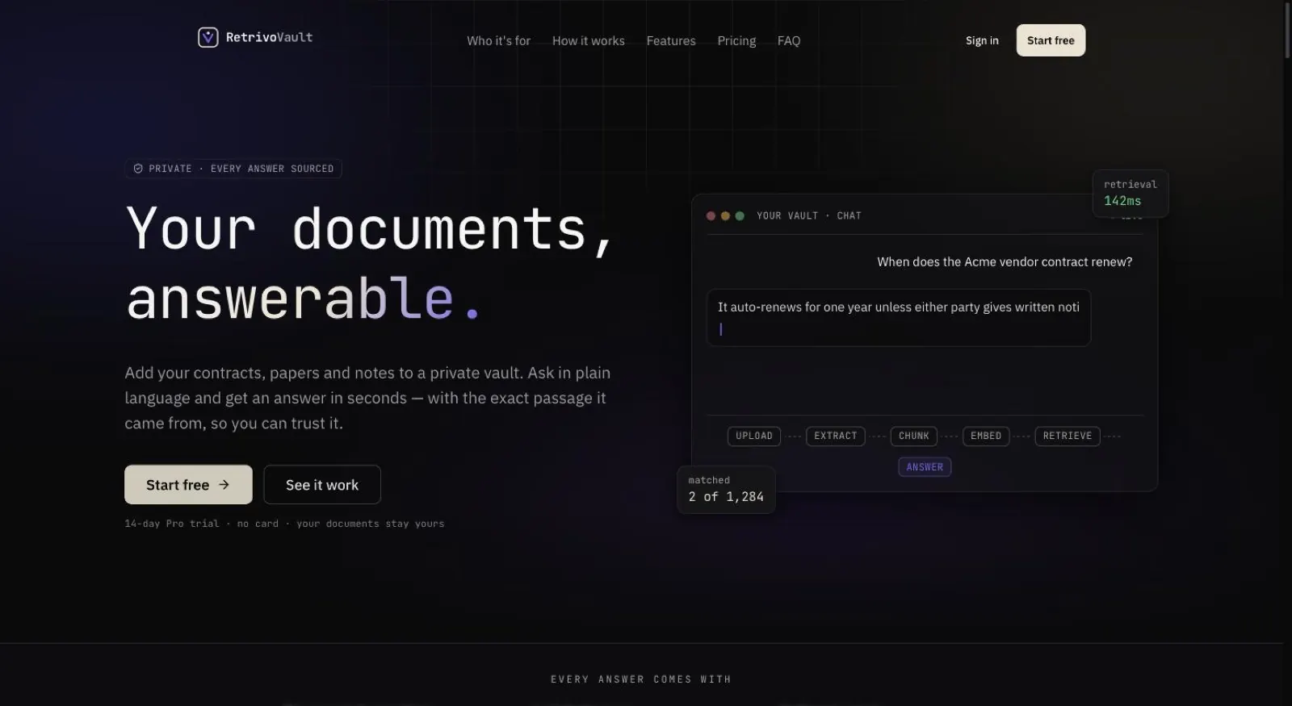This screenshot has width=1292, height=706.
Task: Open the Pricing nav link
Action: [736, 40]
